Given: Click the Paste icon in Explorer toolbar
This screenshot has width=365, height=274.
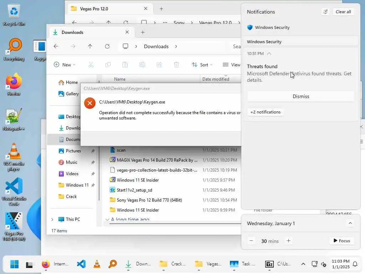Looking at the screenshot, I should (x=125, y=65).
